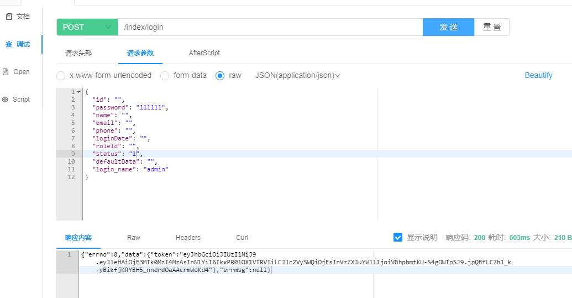Click the bug icon for 调试

tap(8, 44)
